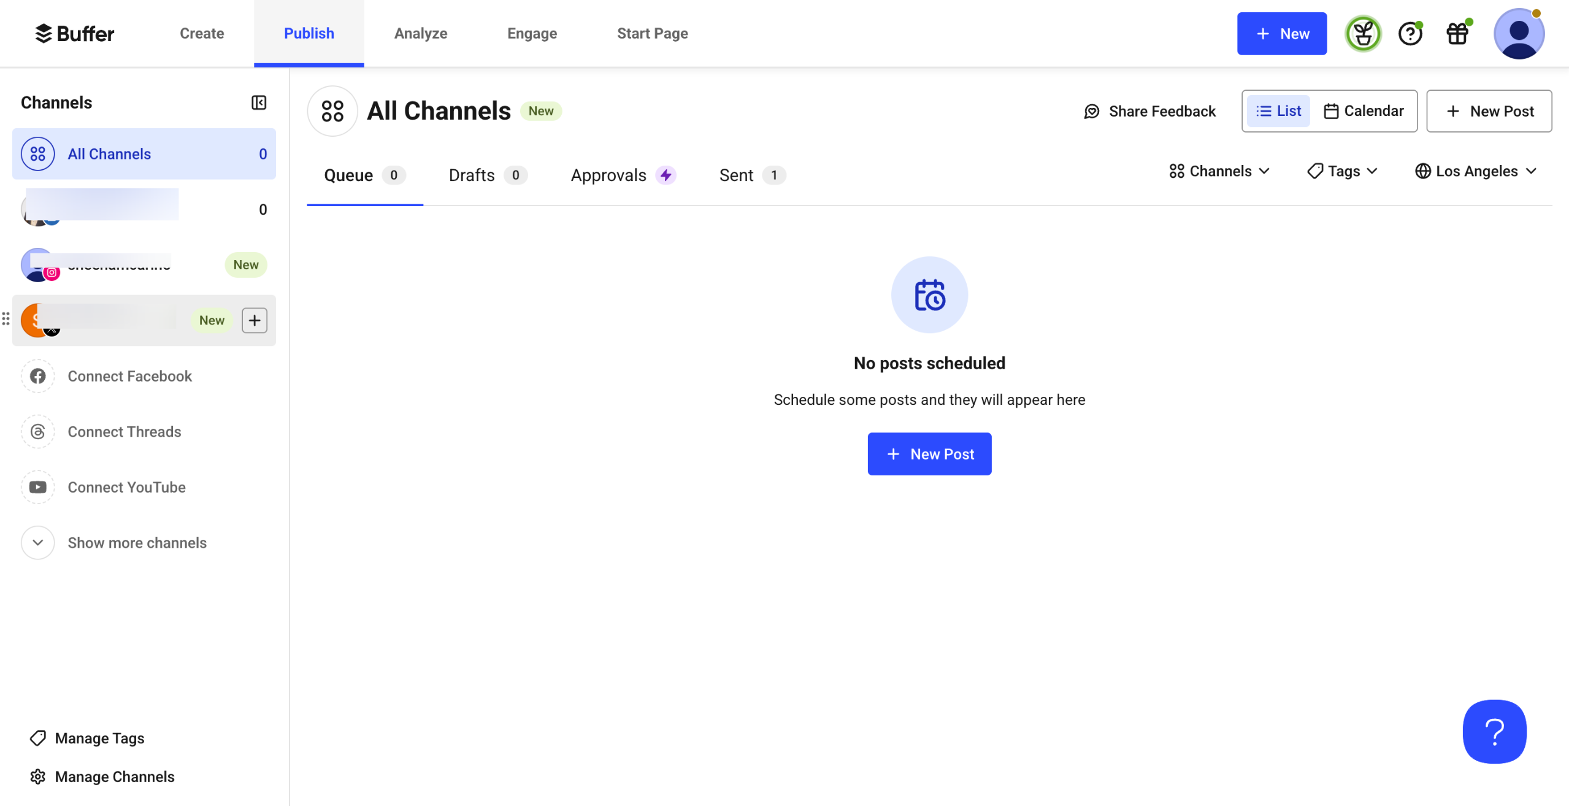Open the Channels filter dropdown

coord(1219,171)
